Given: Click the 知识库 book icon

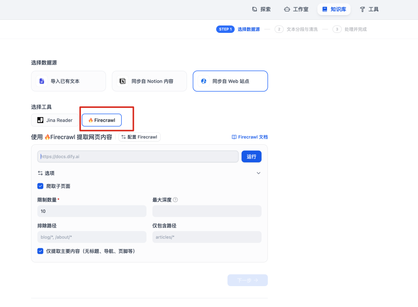Looking at the screenshot, I should (325, 9).
